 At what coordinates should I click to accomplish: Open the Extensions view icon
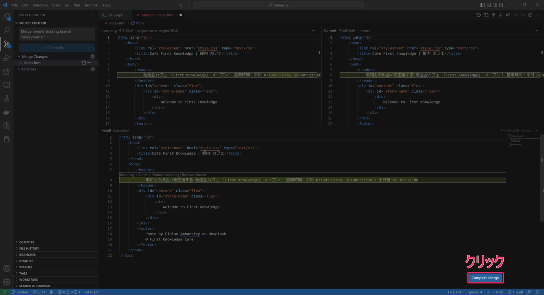click(x=7, y=71)
